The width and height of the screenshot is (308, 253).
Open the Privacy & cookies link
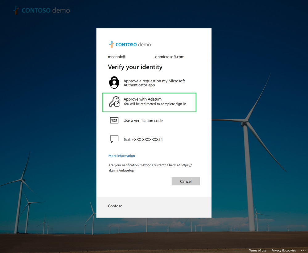[283, 250]
